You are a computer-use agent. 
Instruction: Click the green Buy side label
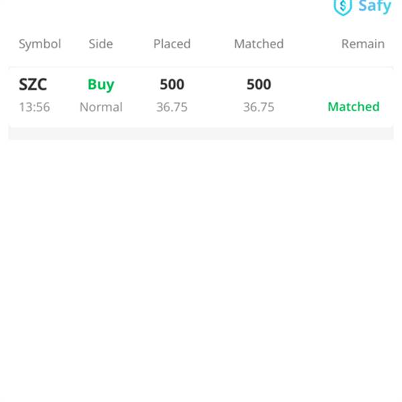pyautogui.click(x=101, y=84)
